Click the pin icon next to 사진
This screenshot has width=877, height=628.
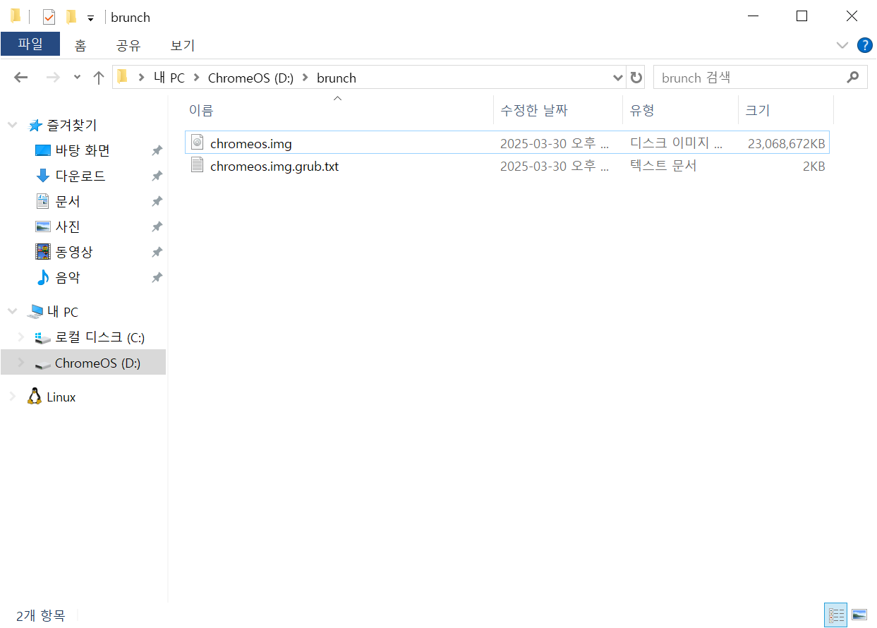157,227
